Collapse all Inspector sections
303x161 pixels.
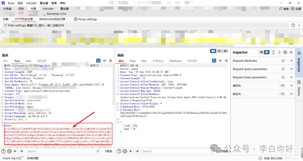click(x=279, y=52)
